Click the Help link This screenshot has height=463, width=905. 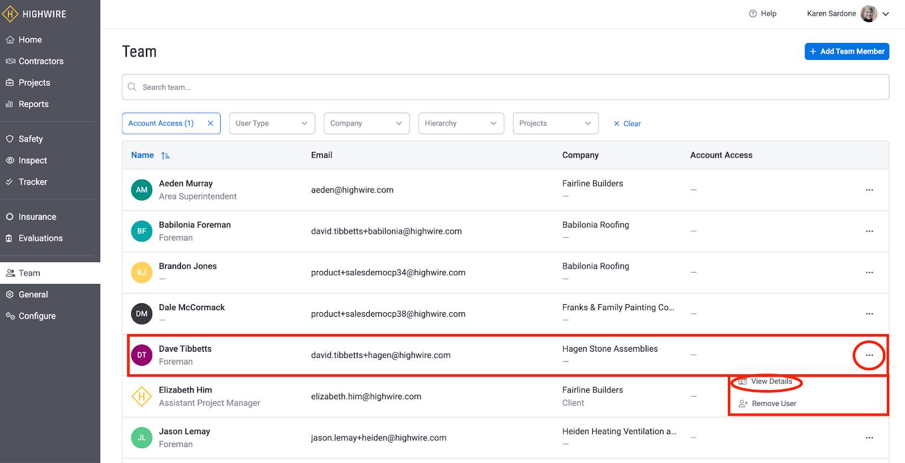coord(762,14)
